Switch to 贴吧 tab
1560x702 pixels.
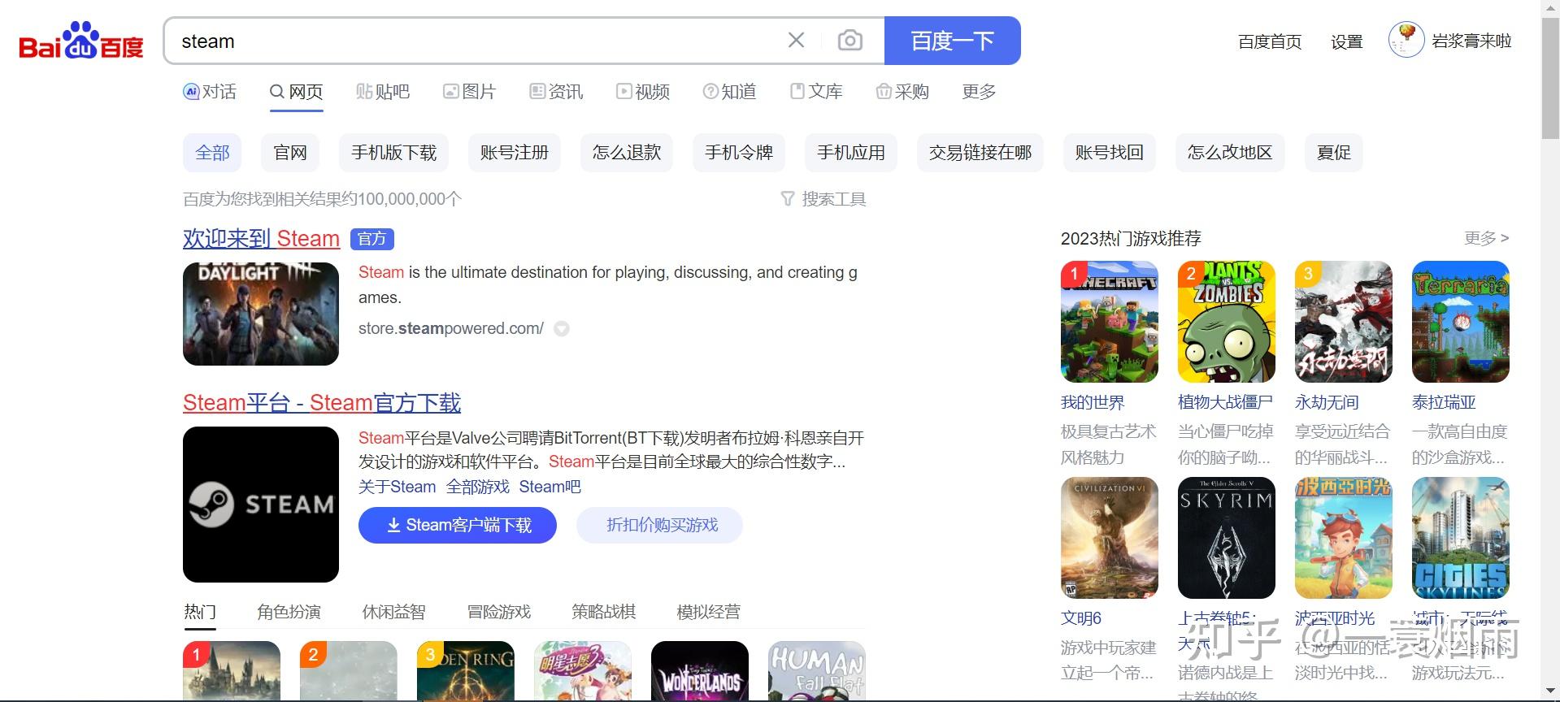coord(383,92)
